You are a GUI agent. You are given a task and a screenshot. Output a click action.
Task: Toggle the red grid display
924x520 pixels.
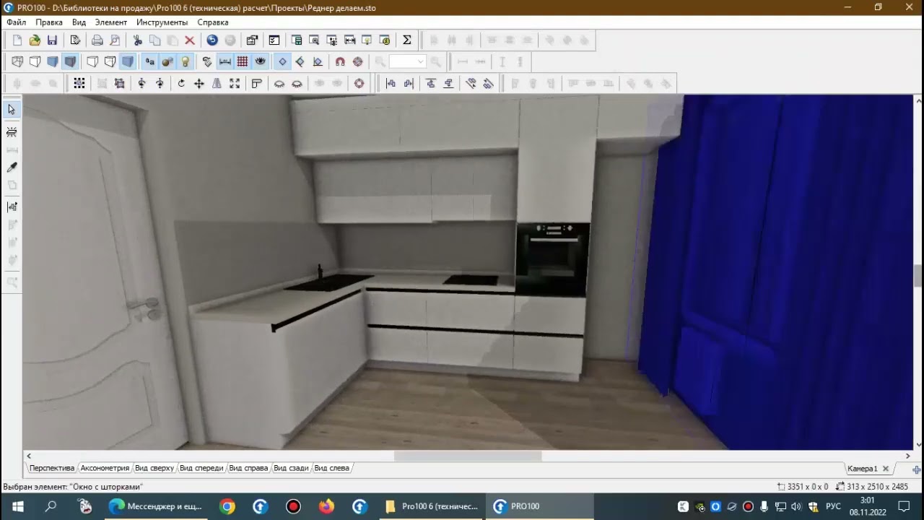coord(243,61)
